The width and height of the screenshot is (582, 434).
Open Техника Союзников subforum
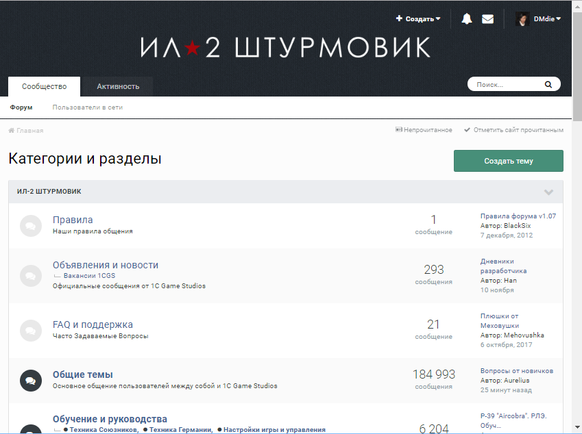104,430
